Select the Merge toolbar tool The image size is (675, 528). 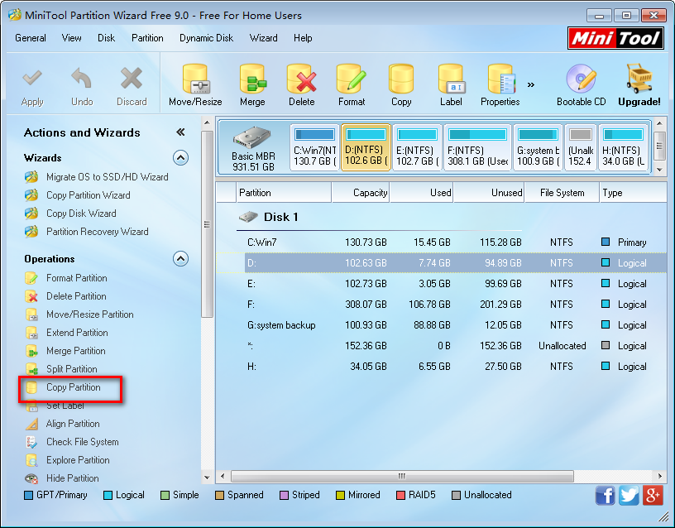tap(252, 86)
